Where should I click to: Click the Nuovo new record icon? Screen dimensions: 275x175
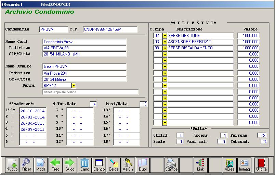pyautogui.click(x=12, y=165)
